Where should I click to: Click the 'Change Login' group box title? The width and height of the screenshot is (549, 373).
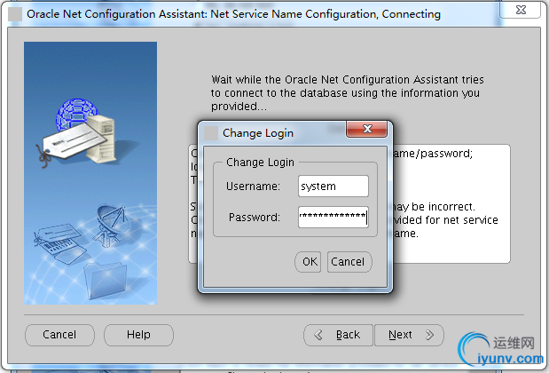(x=260, y=163)
